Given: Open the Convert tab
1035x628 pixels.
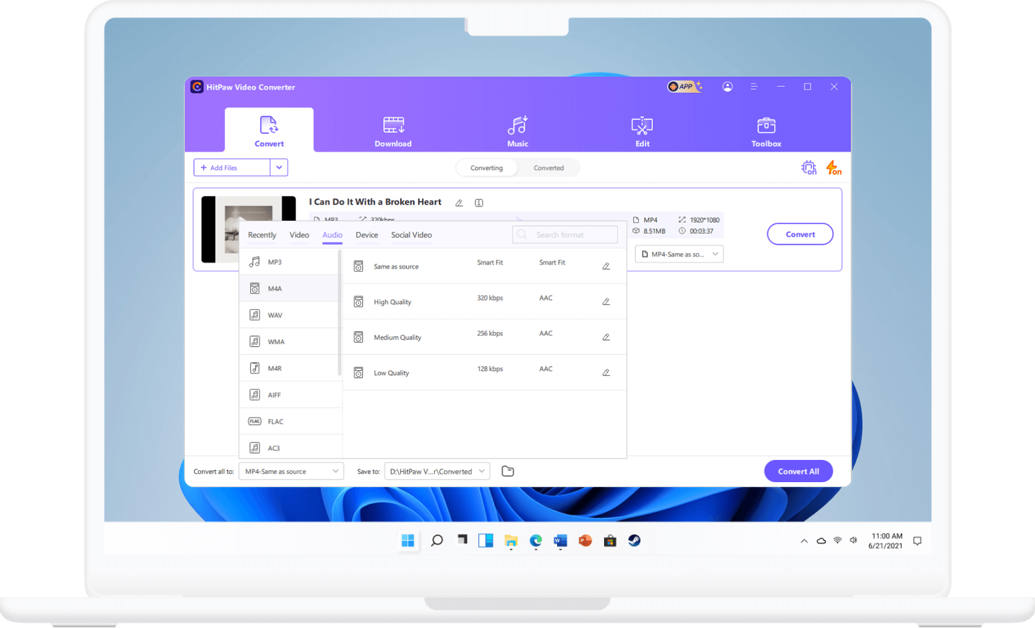Looking at the screenshot, I should [x=269, y=130].
